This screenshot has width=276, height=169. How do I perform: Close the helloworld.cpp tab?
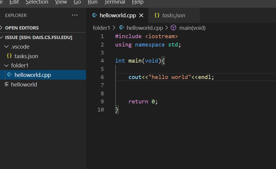click(x=141, y=15)
